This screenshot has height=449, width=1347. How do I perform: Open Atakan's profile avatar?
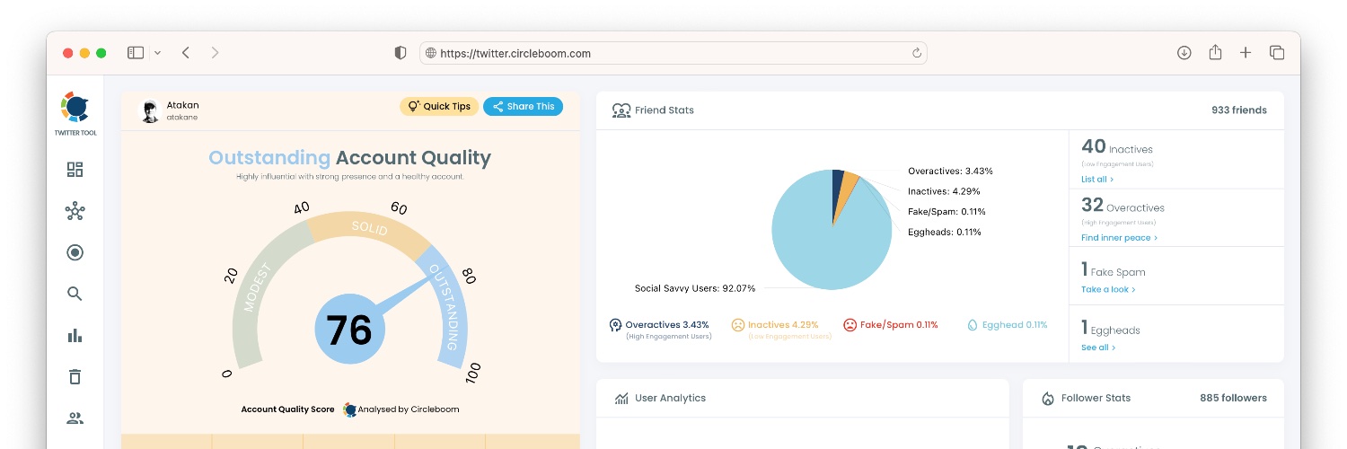tap(150, 111)
